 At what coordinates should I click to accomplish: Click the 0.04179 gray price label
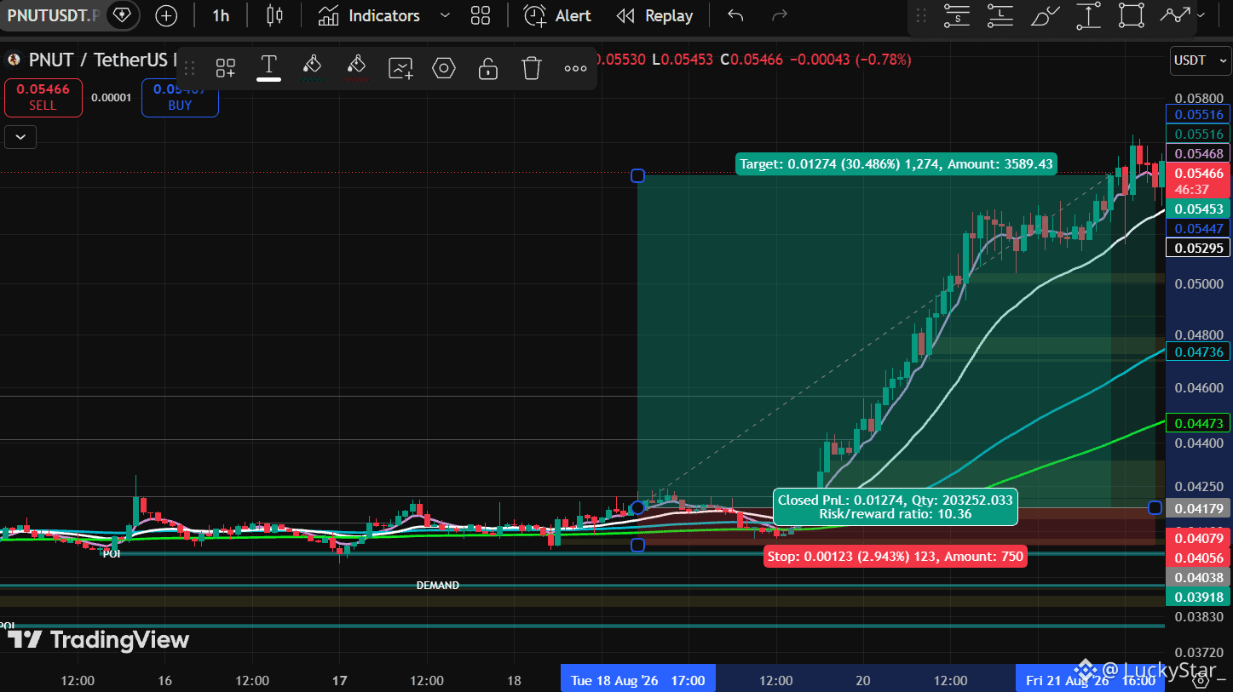1198,508
